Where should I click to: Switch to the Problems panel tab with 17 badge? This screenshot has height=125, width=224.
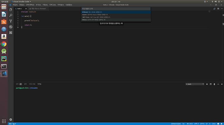19,84
